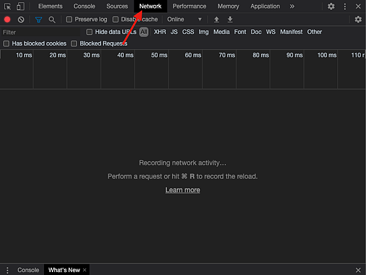Enable the Disable cache checkbox
The image size is (366, 275).
[115, 20]
